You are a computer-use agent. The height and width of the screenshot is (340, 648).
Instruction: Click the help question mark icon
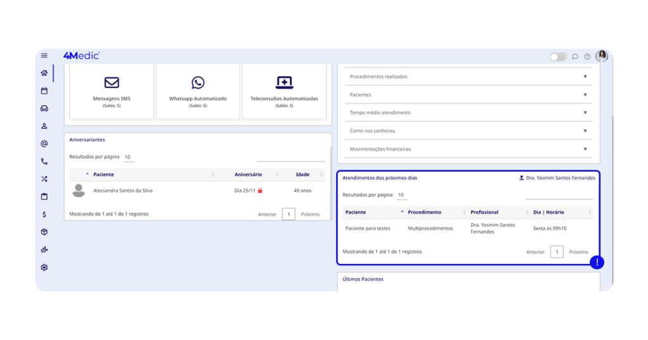[587, 56]
